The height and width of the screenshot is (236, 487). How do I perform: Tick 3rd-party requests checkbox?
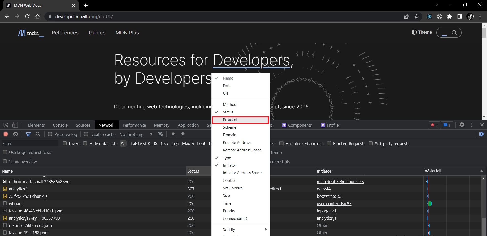(x=371, y=143)
